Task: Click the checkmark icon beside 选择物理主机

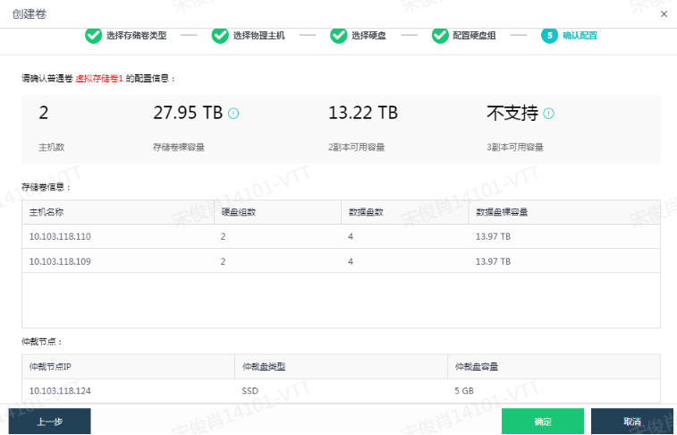Action: 220,36
